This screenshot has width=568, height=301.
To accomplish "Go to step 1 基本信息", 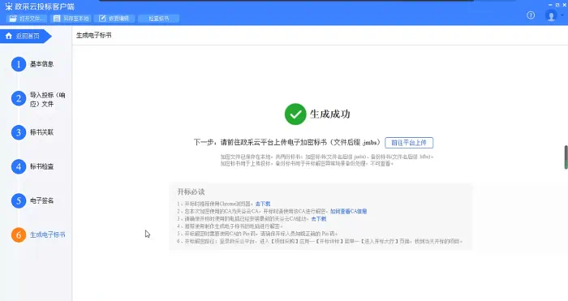I will pos(32,64).
